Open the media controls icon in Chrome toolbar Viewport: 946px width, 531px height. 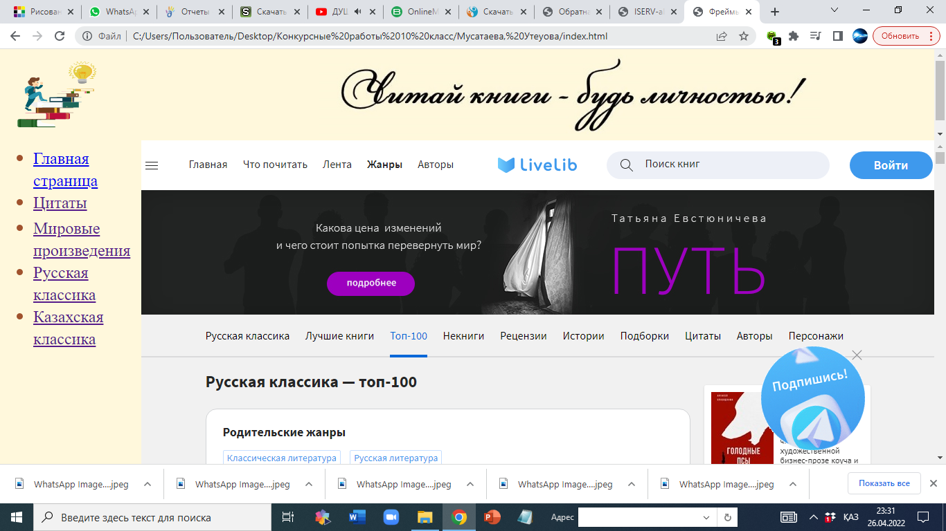coord(815,36)
